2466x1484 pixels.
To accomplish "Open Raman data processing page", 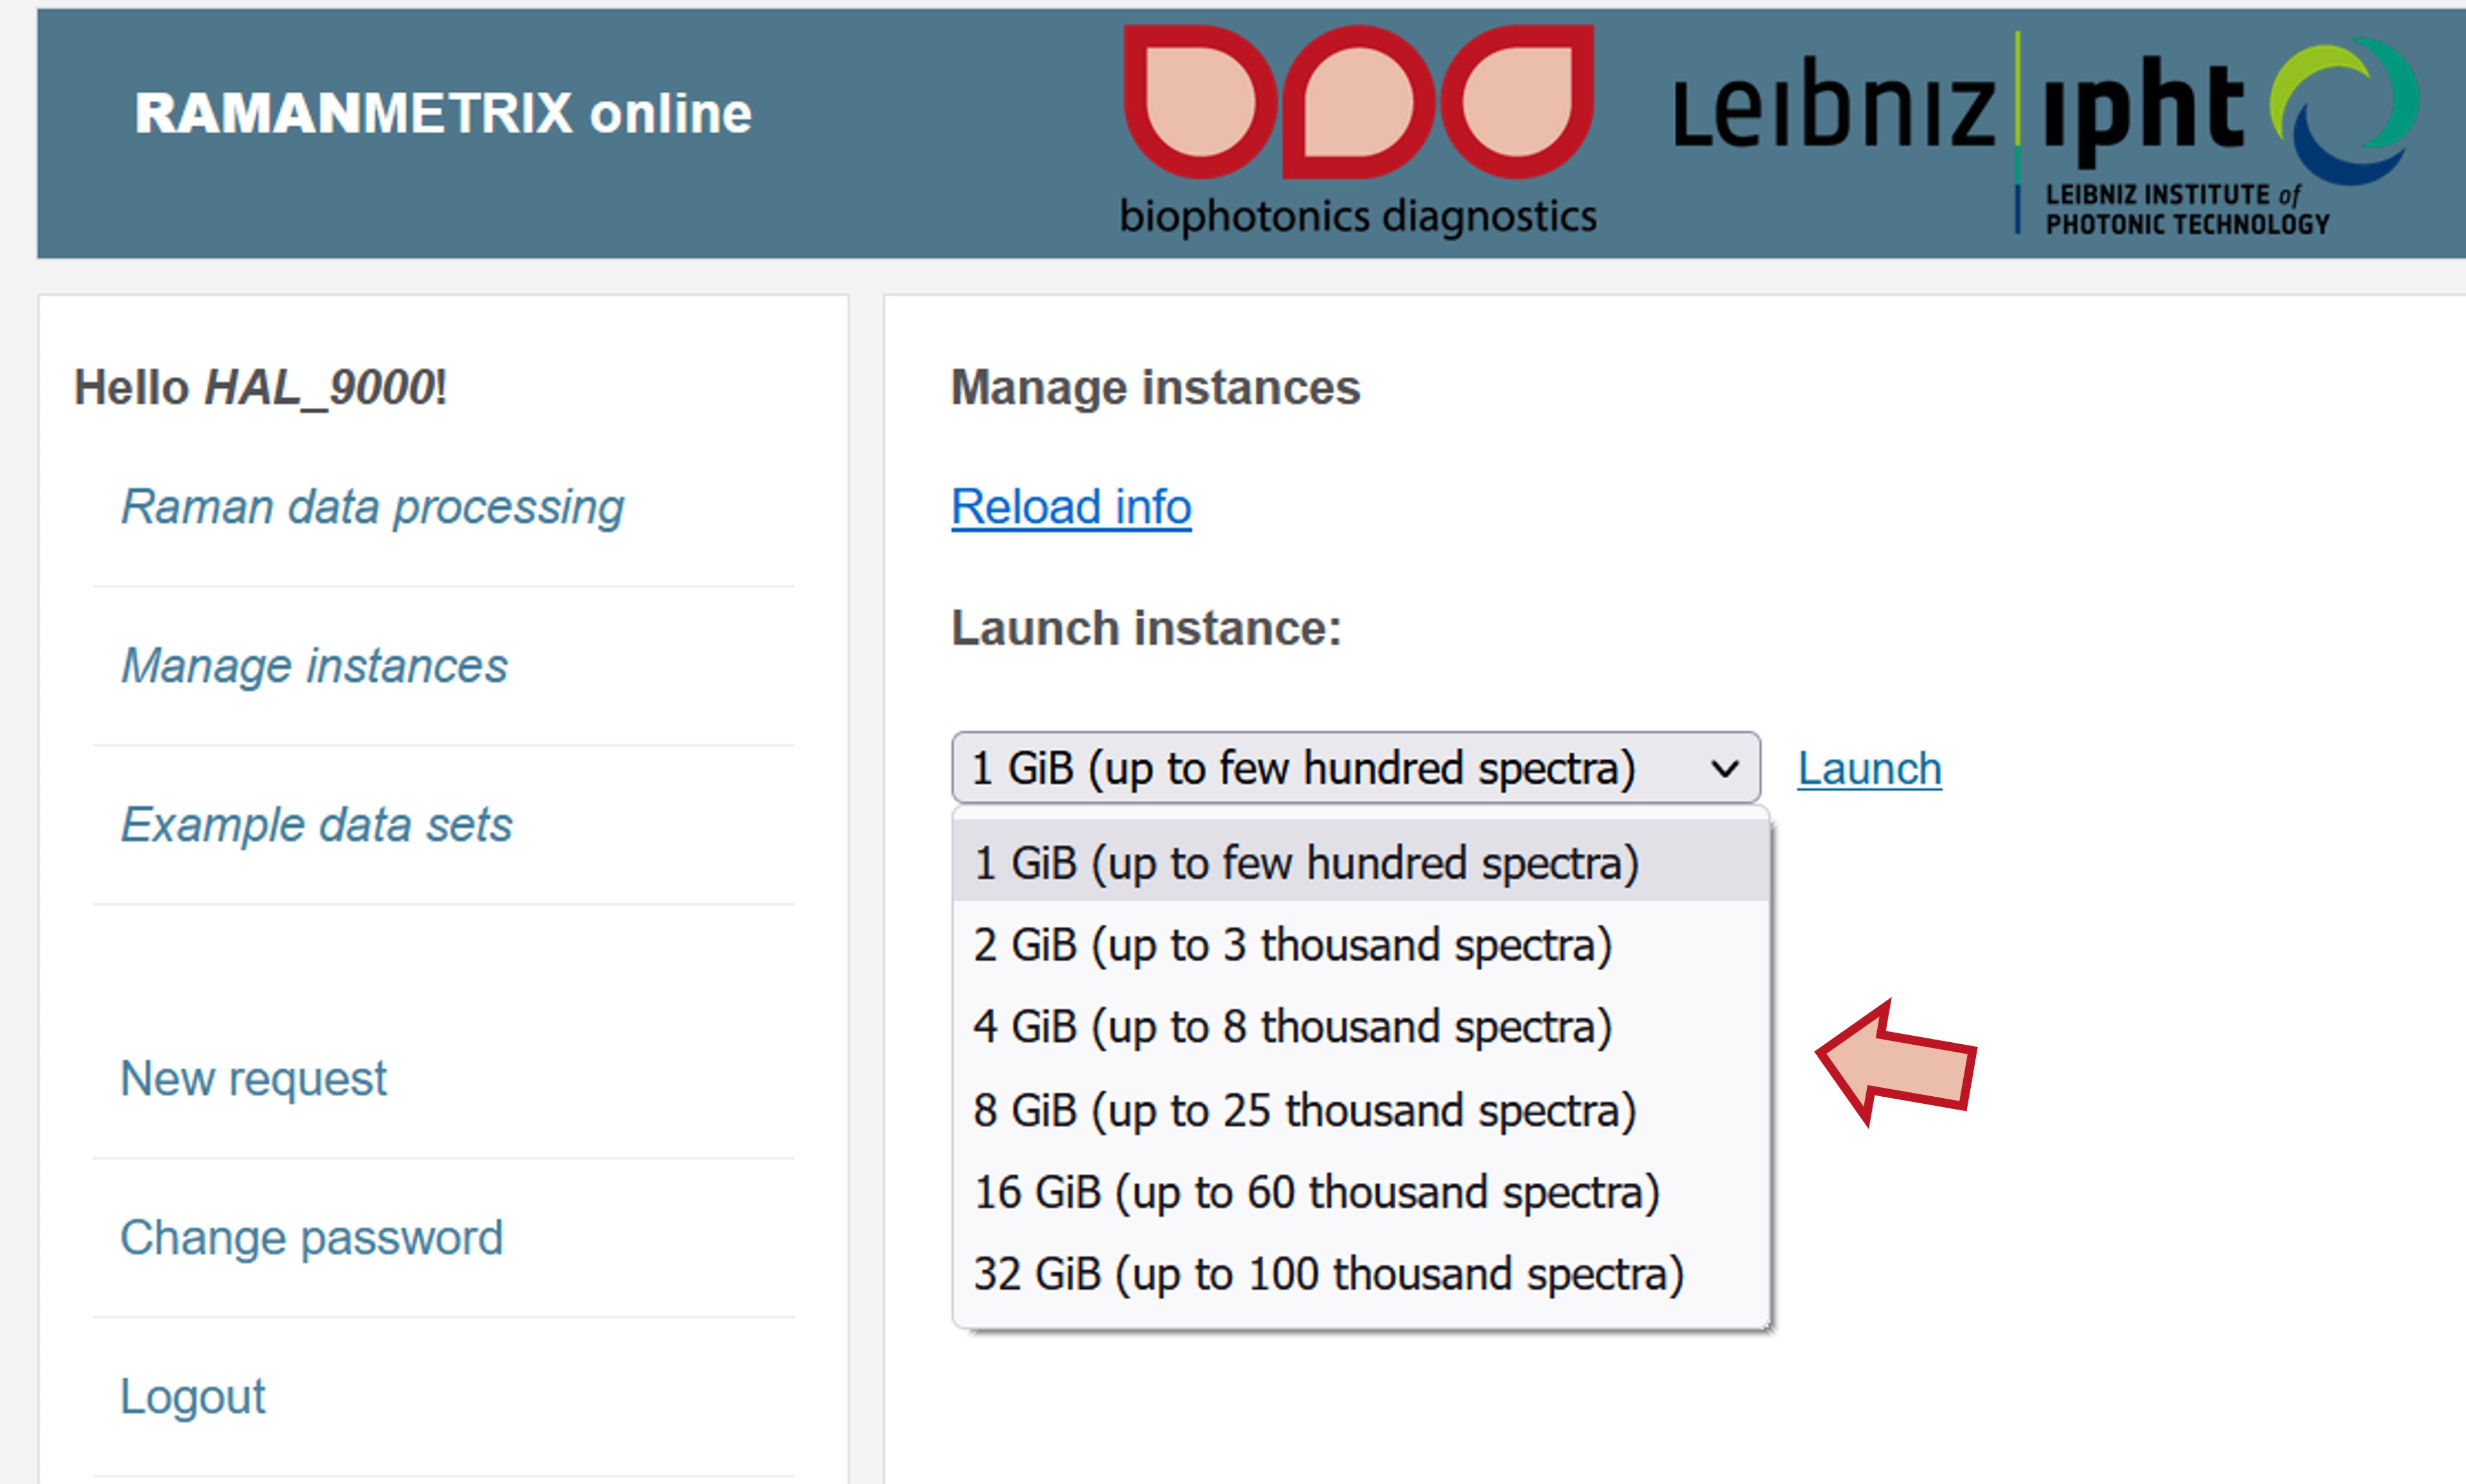I will pos(372,506).
